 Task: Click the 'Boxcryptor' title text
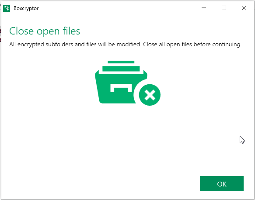(x=26, y=8)
